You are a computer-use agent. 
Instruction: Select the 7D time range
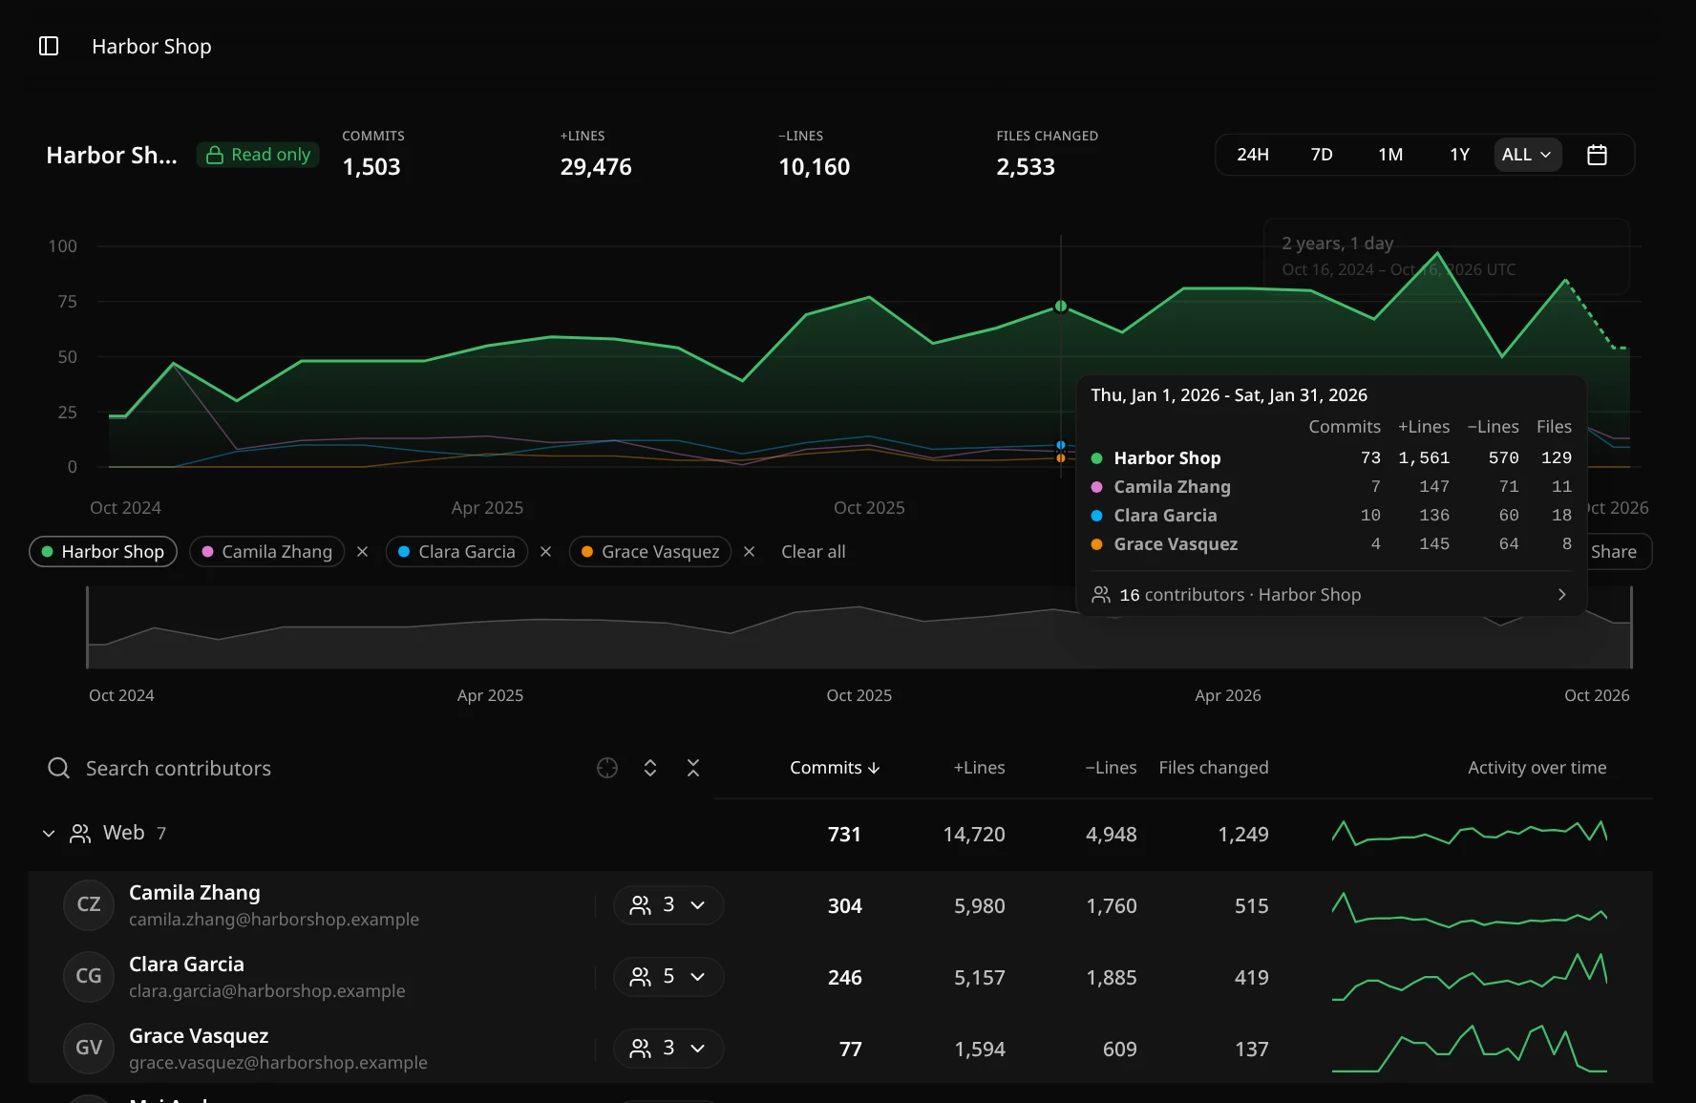coord(1322,155)
